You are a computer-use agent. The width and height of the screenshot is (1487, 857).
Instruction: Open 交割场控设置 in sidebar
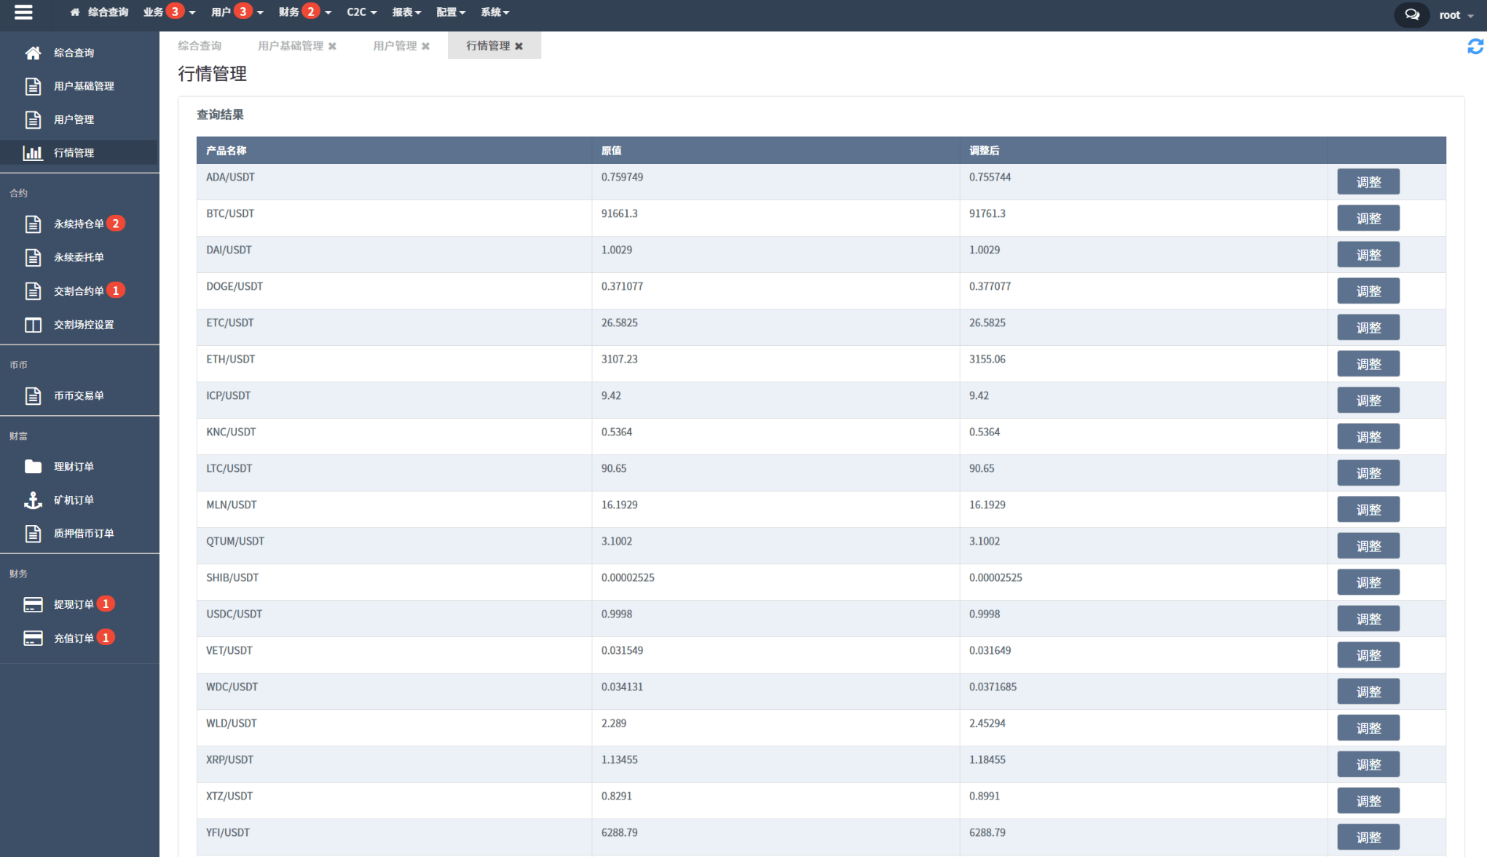point(84,325)
